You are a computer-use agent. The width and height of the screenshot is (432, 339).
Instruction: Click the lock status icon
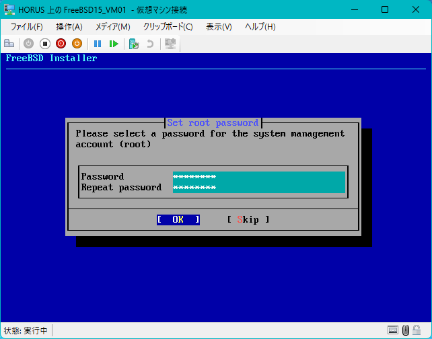417,330
